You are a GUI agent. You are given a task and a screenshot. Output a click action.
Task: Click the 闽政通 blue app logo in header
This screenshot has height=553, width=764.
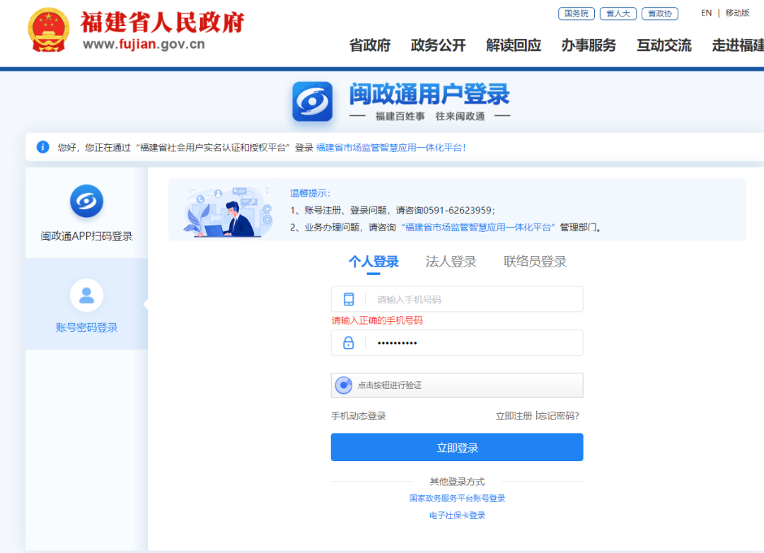(x=312, y=102)
